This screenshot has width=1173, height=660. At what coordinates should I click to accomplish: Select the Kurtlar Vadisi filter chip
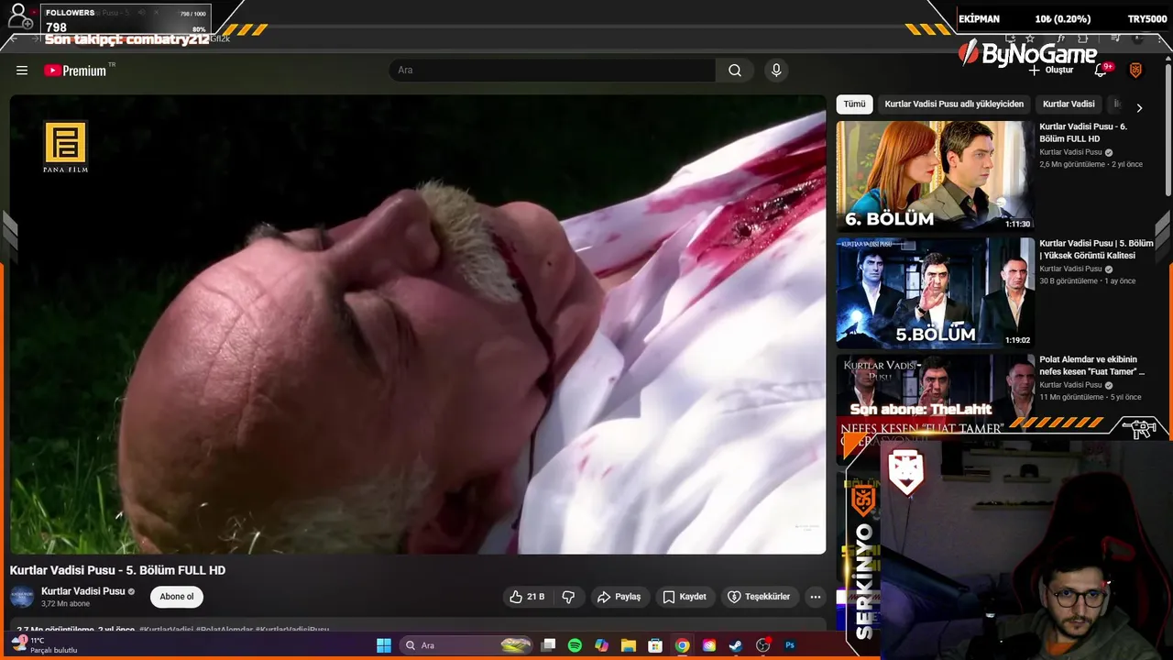click(1069, 104)
